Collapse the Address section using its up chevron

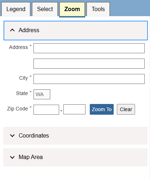coord(12,30)
